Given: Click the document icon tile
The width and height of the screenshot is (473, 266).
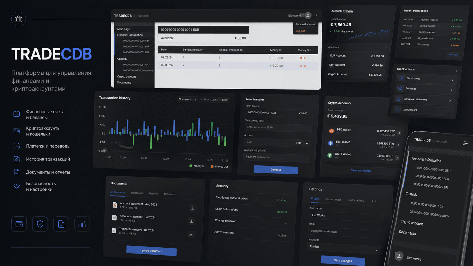Looking at the screenshot, I should coord(61,224).
